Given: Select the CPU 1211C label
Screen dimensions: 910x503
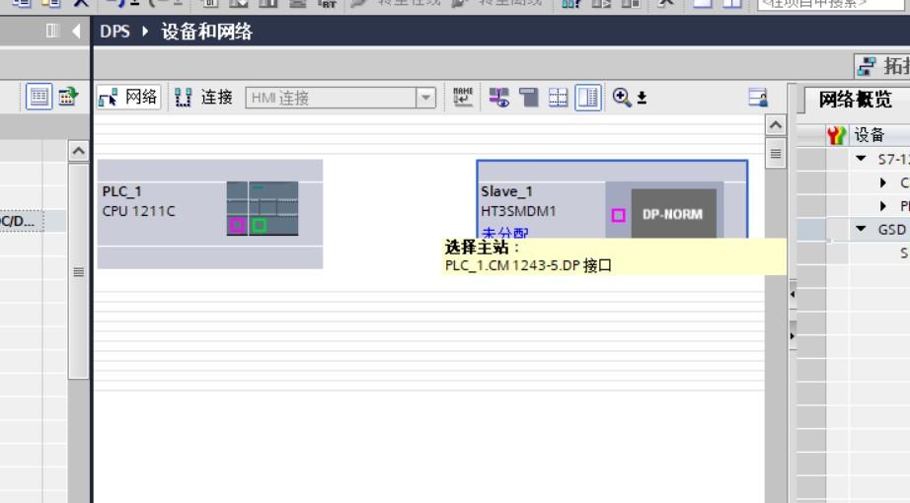Looking at the screenshot, I should 139,211.
